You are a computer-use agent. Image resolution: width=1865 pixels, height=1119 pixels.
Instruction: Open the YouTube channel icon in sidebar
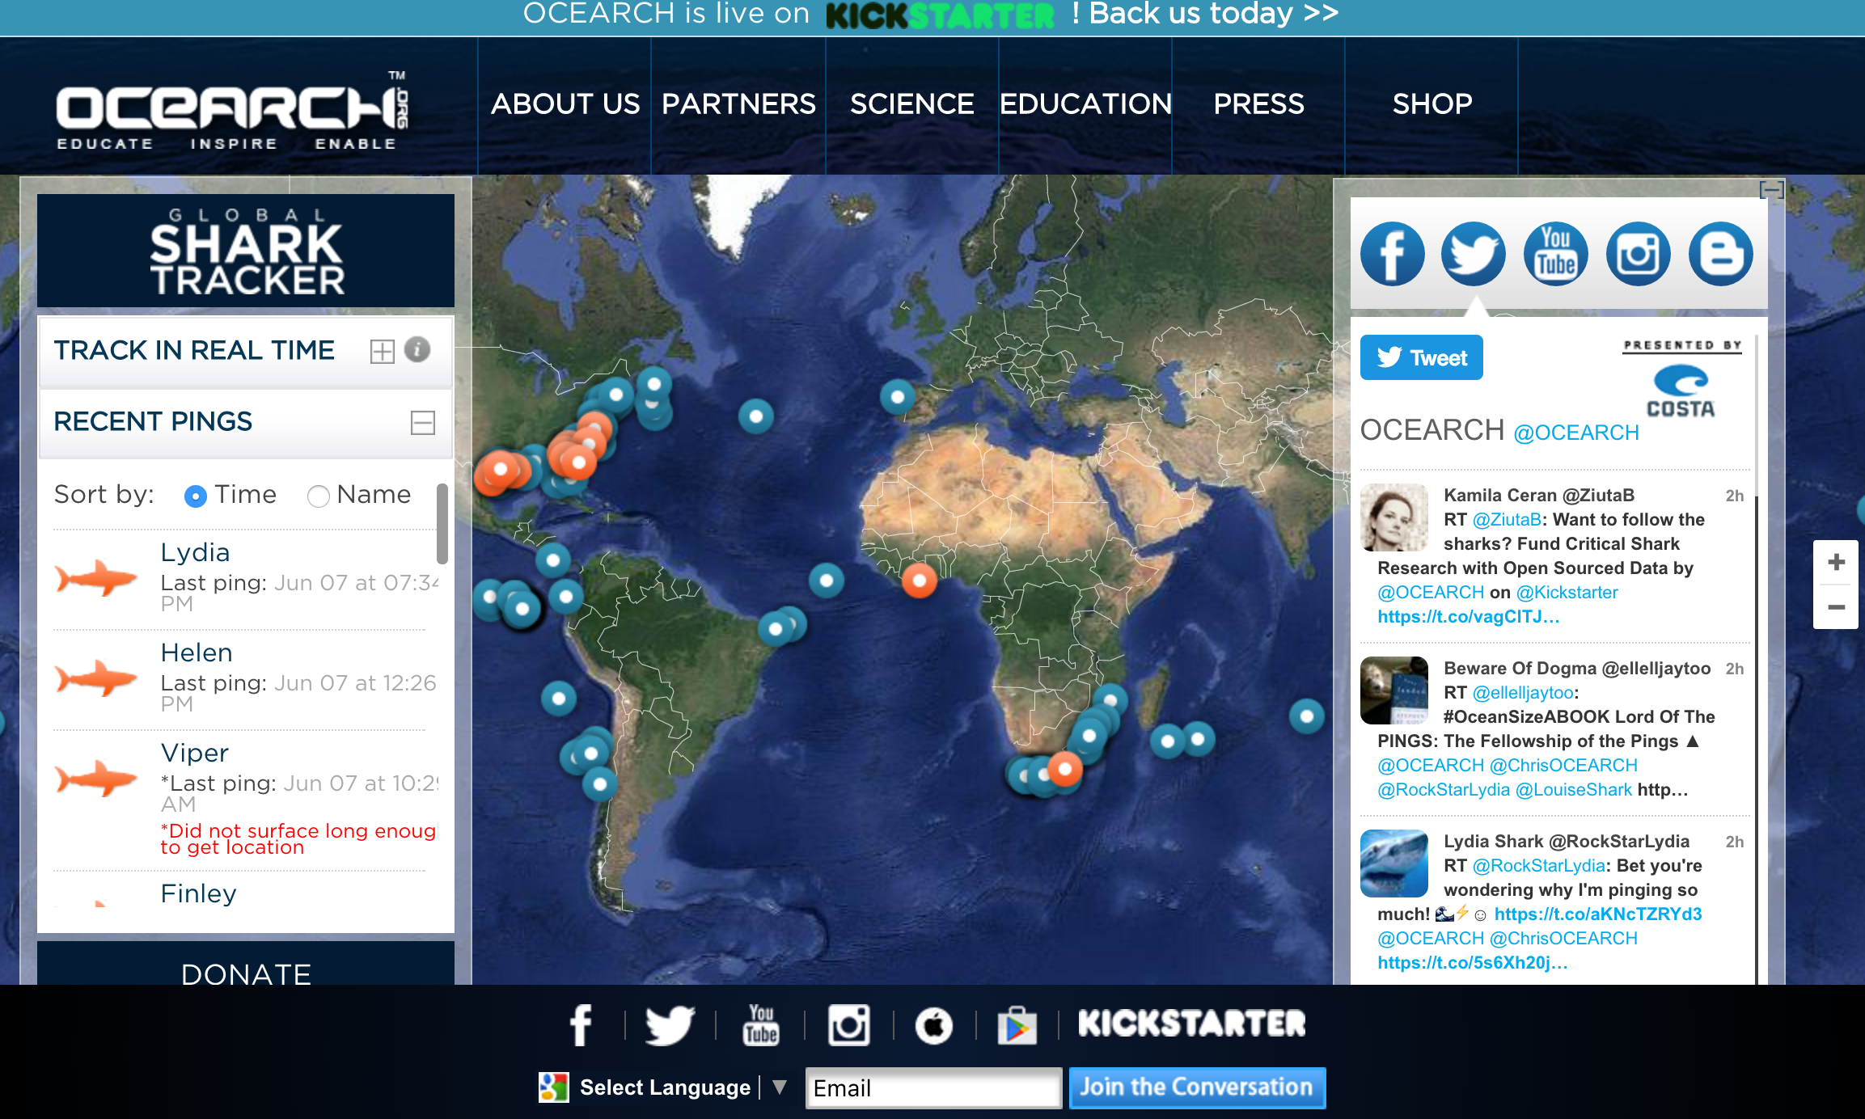[x=1556, y=254]
